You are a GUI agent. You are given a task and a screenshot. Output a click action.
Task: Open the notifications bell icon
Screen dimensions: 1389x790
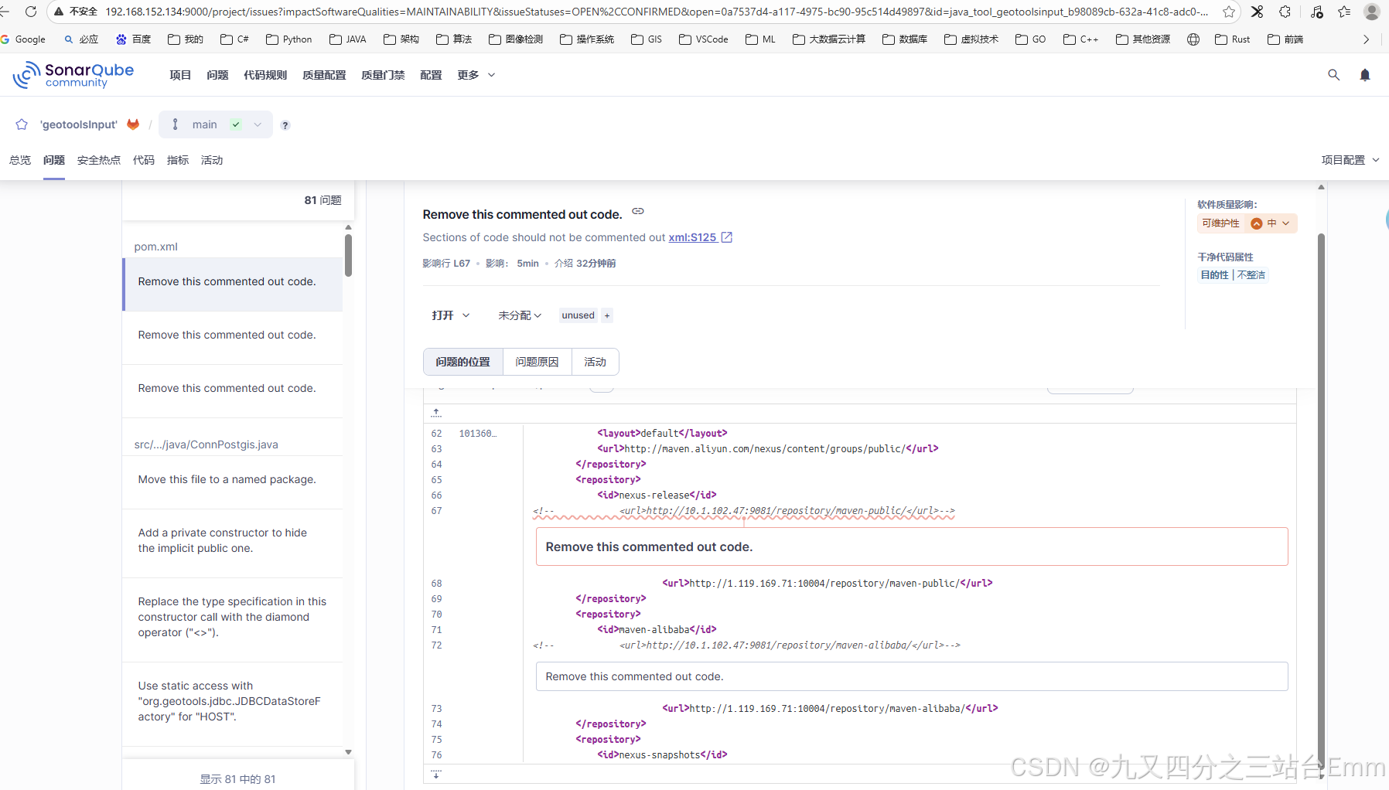click(x=1365, y=75)
